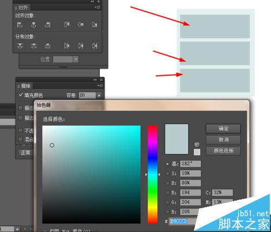Select the middle gray rectangle on canvas

(215, 54)
